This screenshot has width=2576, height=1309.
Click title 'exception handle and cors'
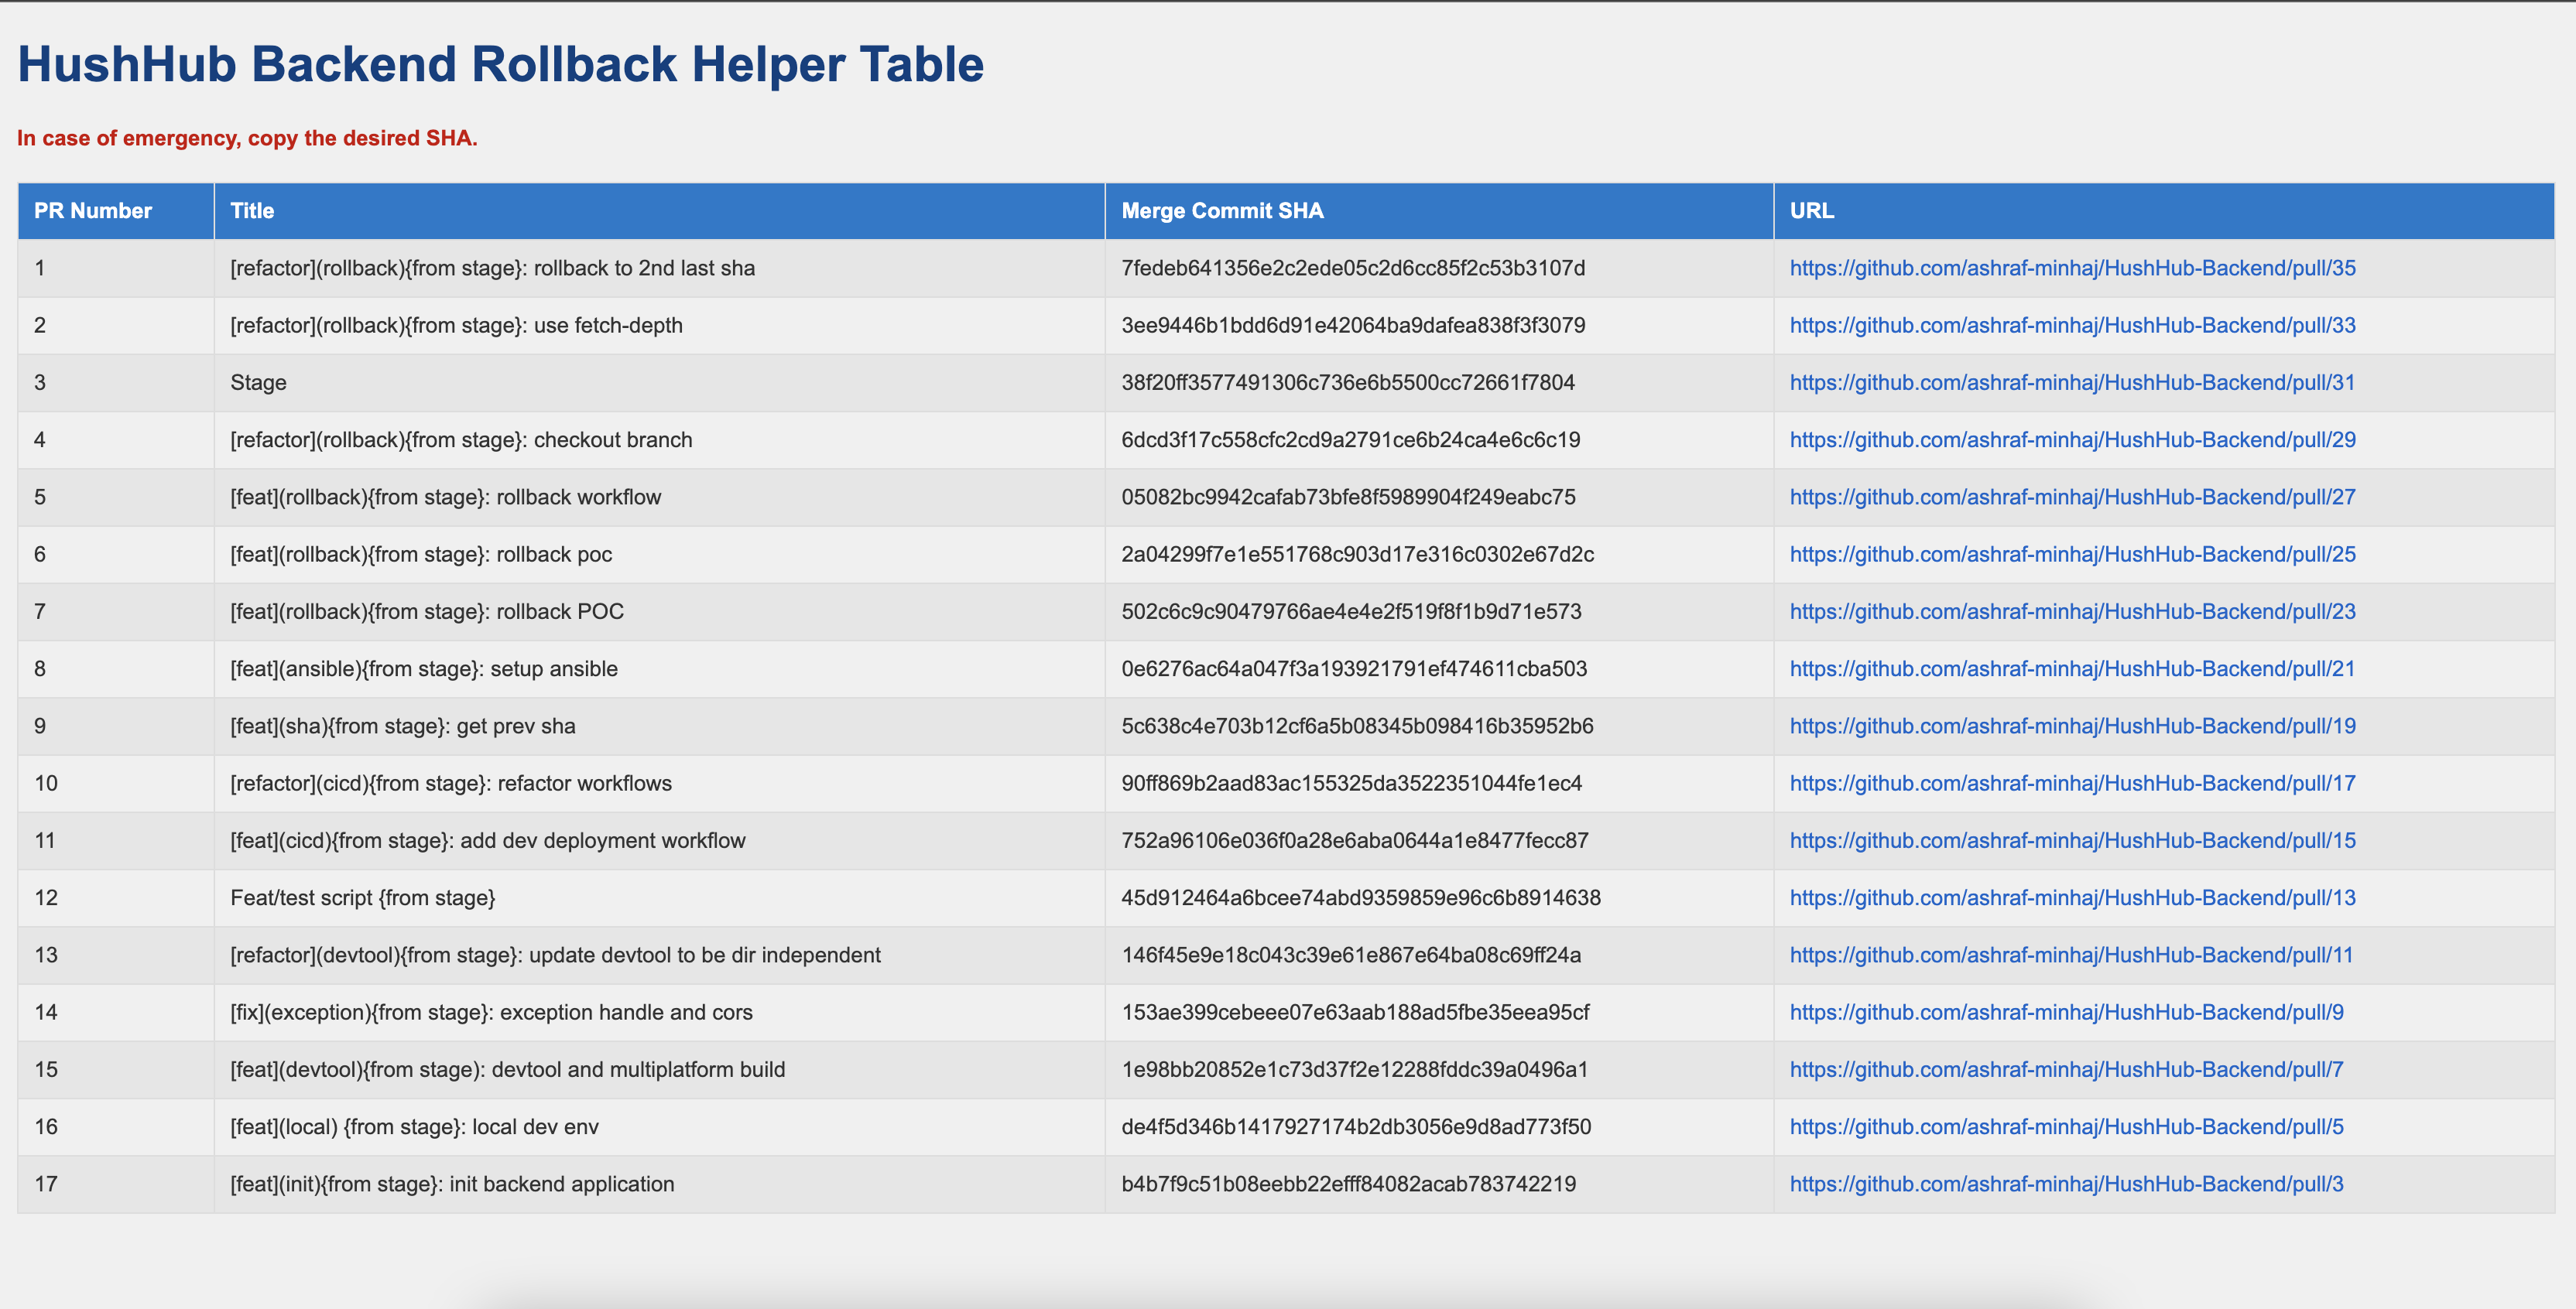(x=491, y=1012)
